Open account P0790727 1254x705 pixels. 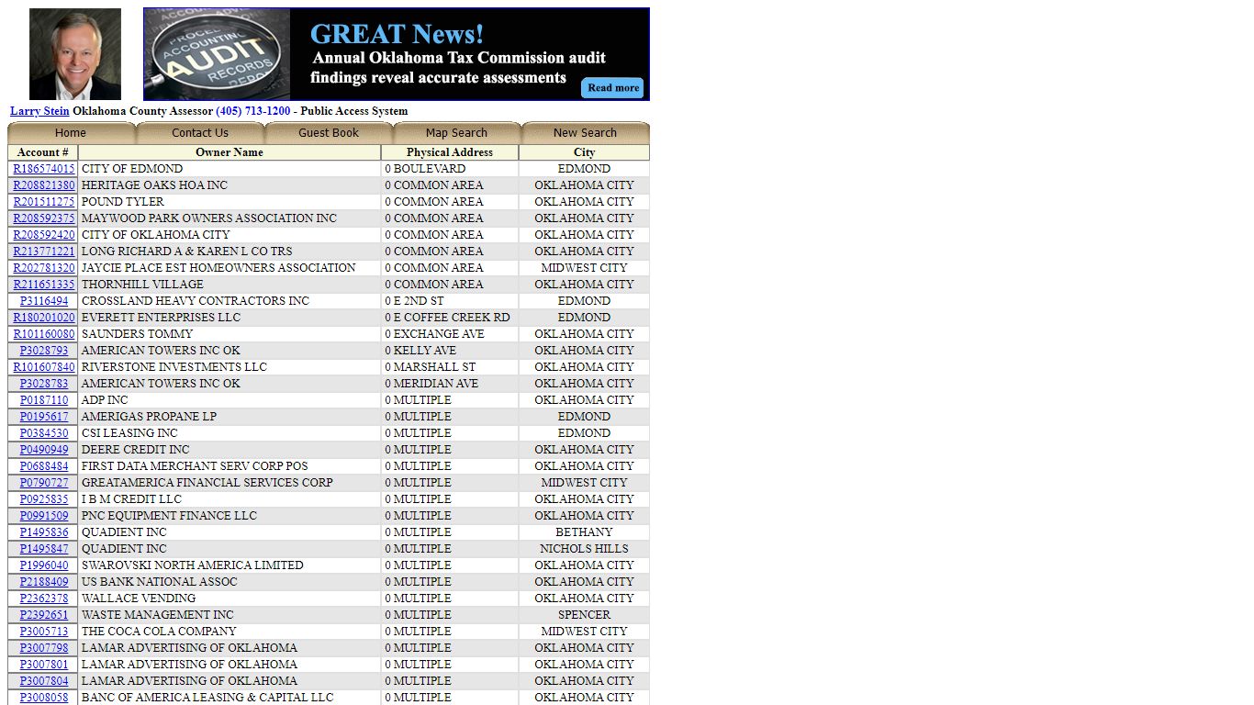coord(44,483)
